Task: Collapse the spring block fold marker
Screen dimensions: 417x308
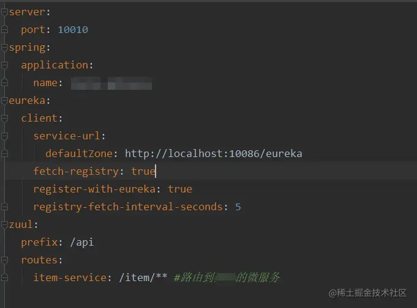Action: pyautogui.click(x=4, y=47)
